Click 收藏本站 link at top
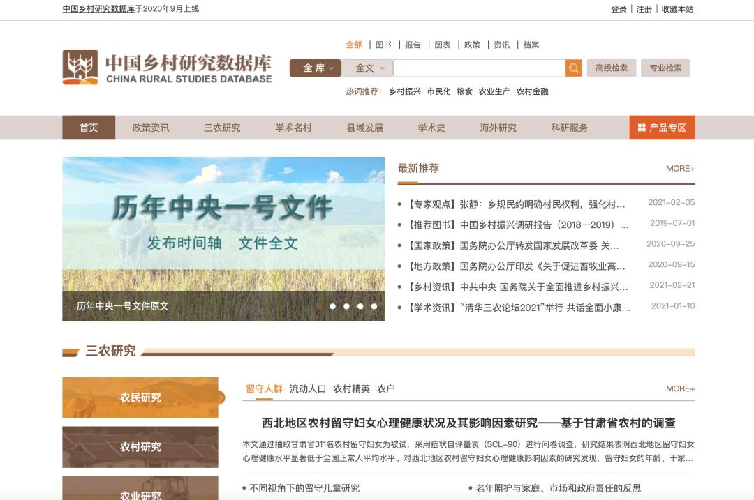Image resolution: width=754 pixels, height=500 pixels. 677,9
